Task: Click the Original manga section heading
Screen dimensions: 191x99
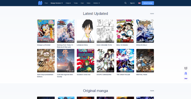Action: 95,91
